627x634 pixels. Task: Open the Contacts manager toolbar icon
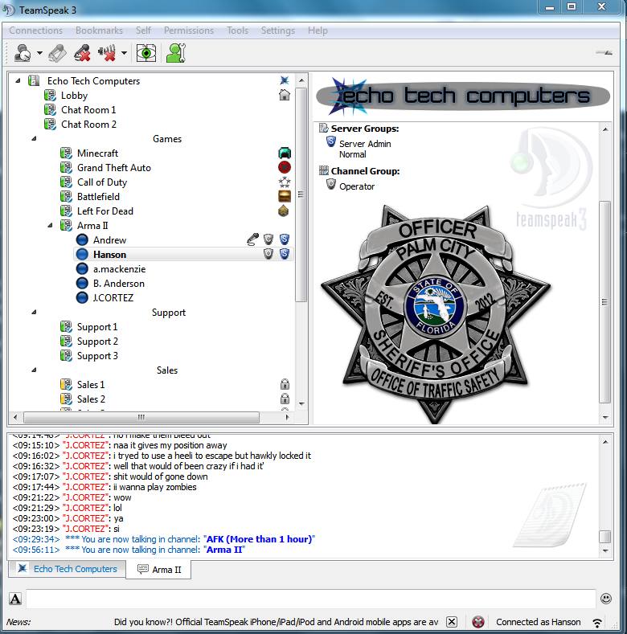click(176, 53)
